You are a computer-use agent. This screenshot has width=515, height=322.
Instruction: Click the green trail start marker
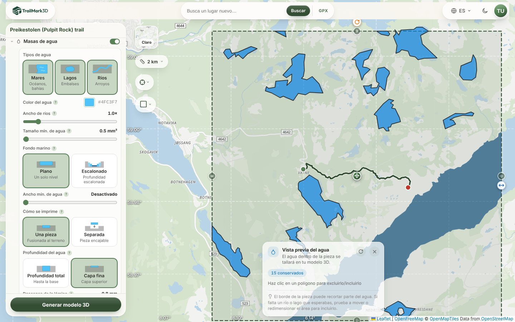[x=303, y=169]
